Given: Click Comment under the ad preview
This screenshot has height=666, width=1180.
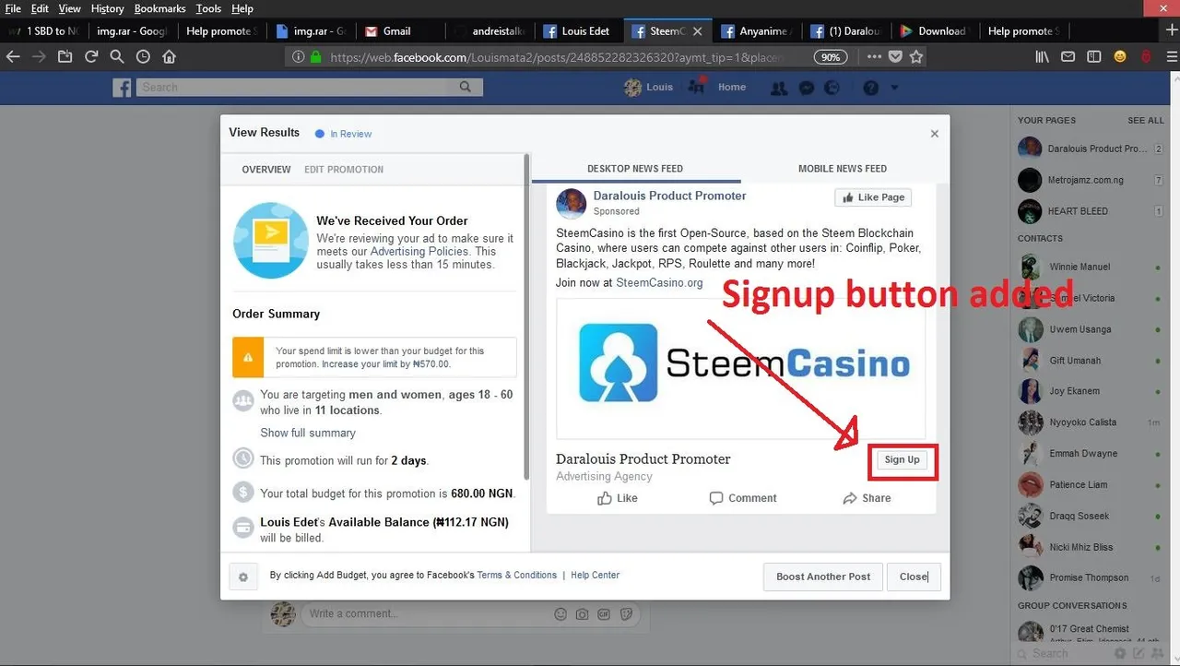Looking at the screenshot, I should [x=743, y=498].
